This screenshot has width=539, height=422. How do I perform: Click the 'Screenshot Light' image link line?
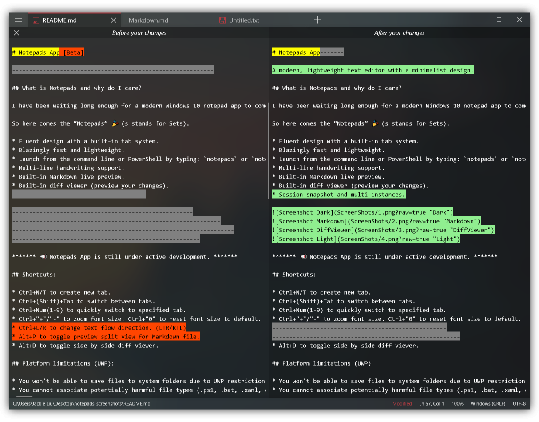point(366,239)
